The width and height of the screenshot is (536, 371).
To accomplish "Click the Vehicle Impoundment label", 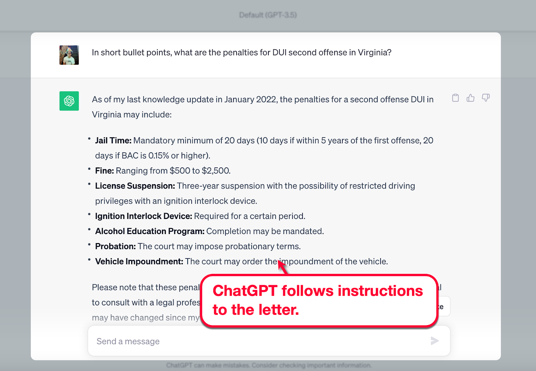I will click(x=139, y=262).
